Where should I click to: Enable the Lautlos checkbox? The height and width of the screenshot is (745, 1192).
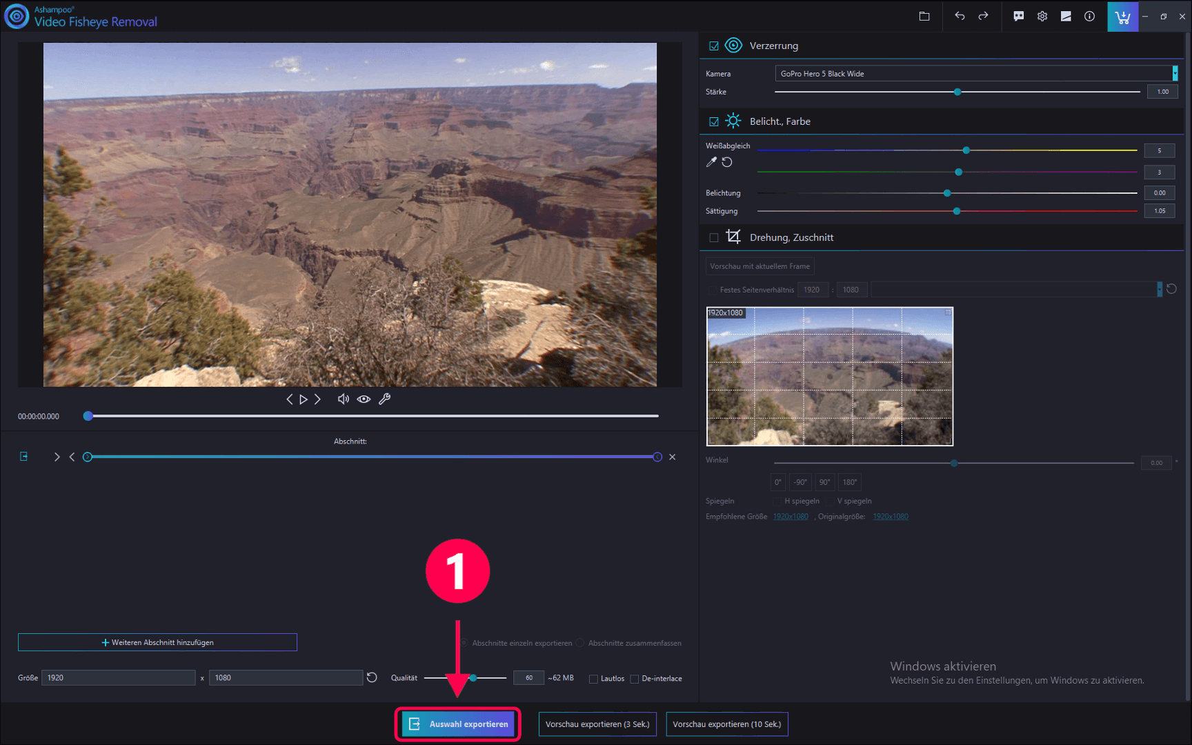click(x=593, y=679)
